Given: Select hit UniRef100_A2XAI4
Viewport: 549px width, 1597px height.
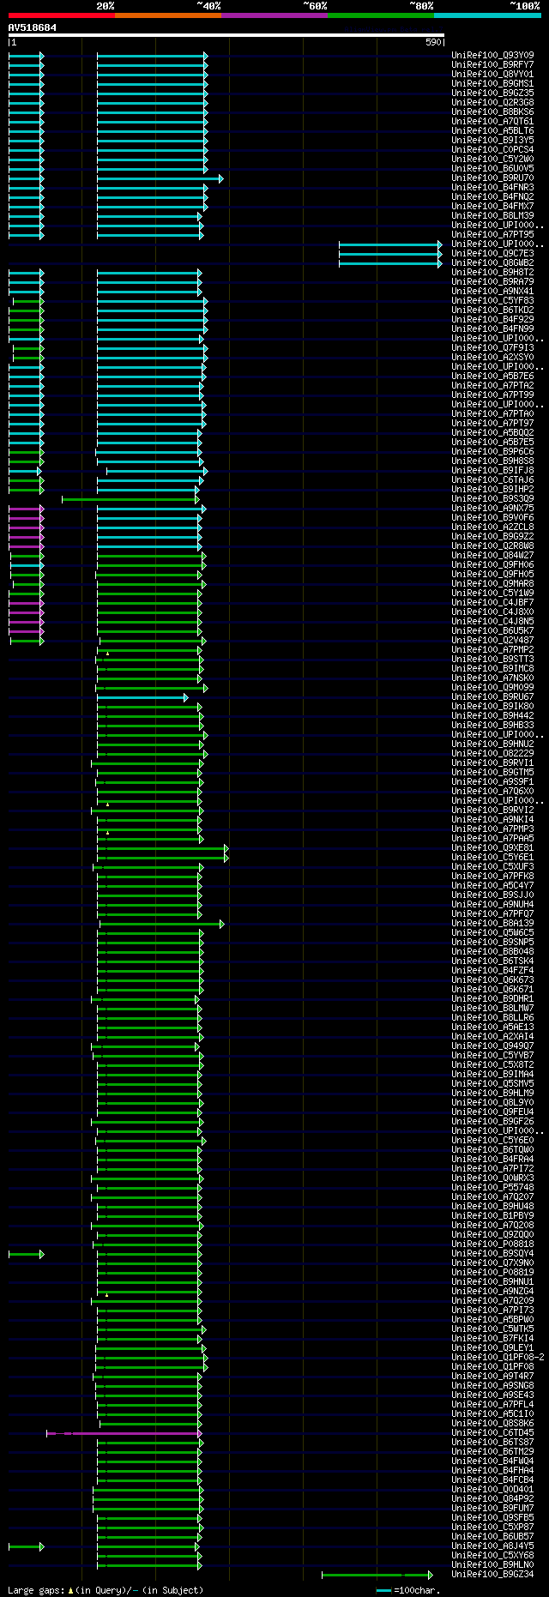Looking at the screenshot, I should tap(492, 1037).
